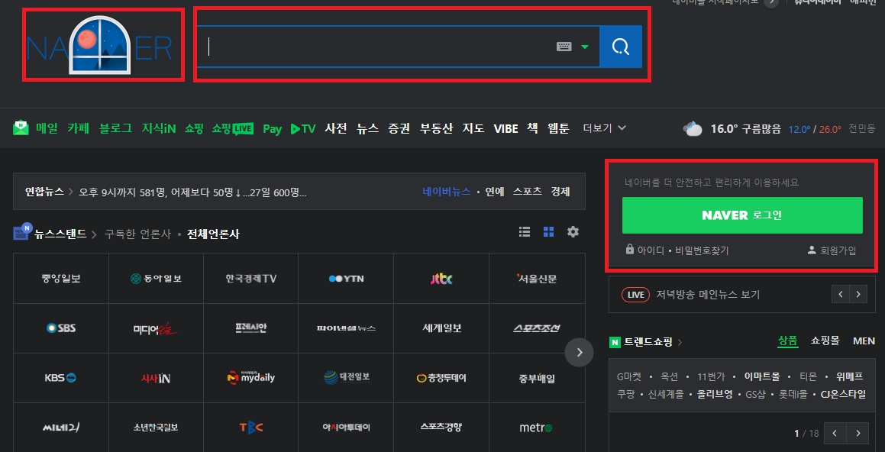Click the NAVER logo with window illustration
Viewport: 885px width, 452px height.
[x=99, y=46]
